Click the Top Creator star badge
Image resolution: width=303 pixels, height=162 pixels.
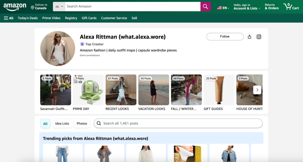click(x=82, y=44)
